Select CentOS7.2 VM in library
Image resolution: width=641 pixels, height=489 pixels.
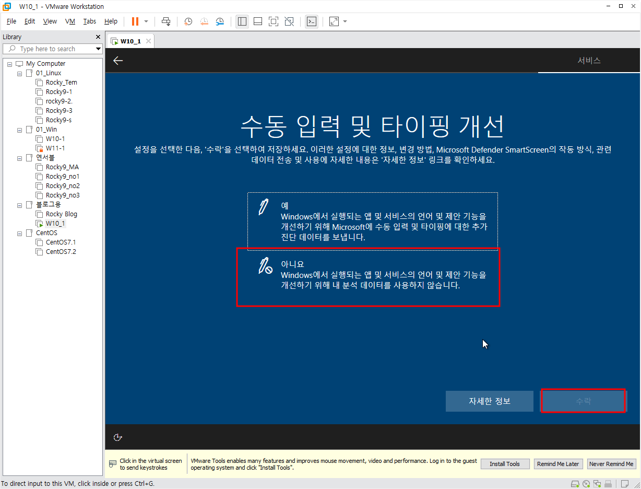pos(56,252)
